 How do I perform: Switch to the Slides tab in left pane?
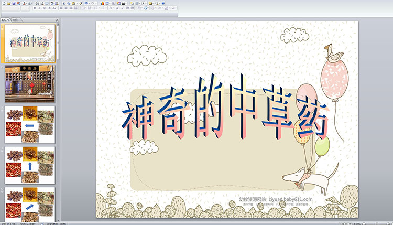coord(5,20)
